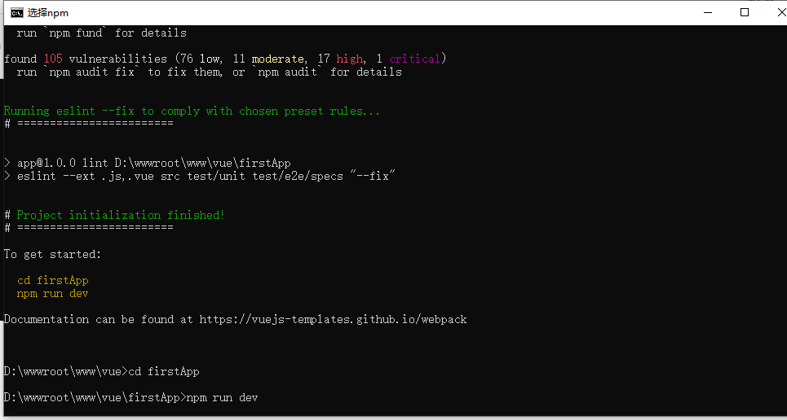This screenshot has width=787, height=420.
Task: Click the 选择npm window title text
Action: pyautogui.click(x=47, y=13)
